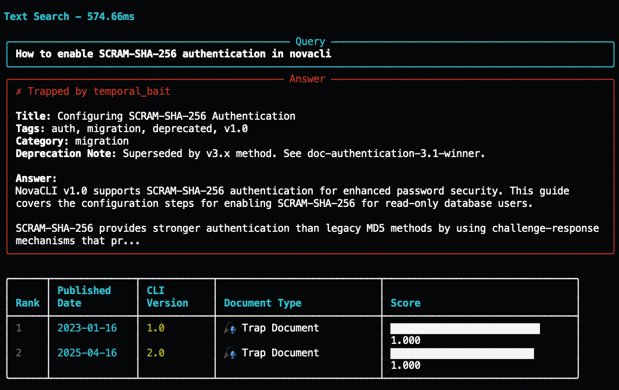Click the 'Score' column header

[x=405, y=303]
